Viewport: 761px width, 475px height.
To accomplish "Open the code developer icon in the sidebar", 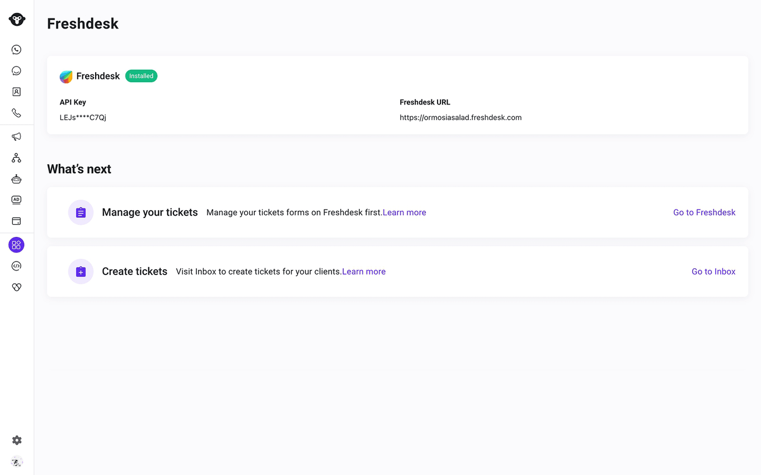I will click(16, 266).
